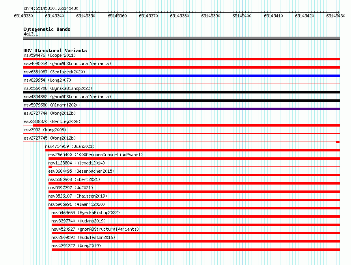Open nsv4520927 gnomADStructuralVariants label
The width and height of the screenshot is (351, 265).
(x=95, y=229)
